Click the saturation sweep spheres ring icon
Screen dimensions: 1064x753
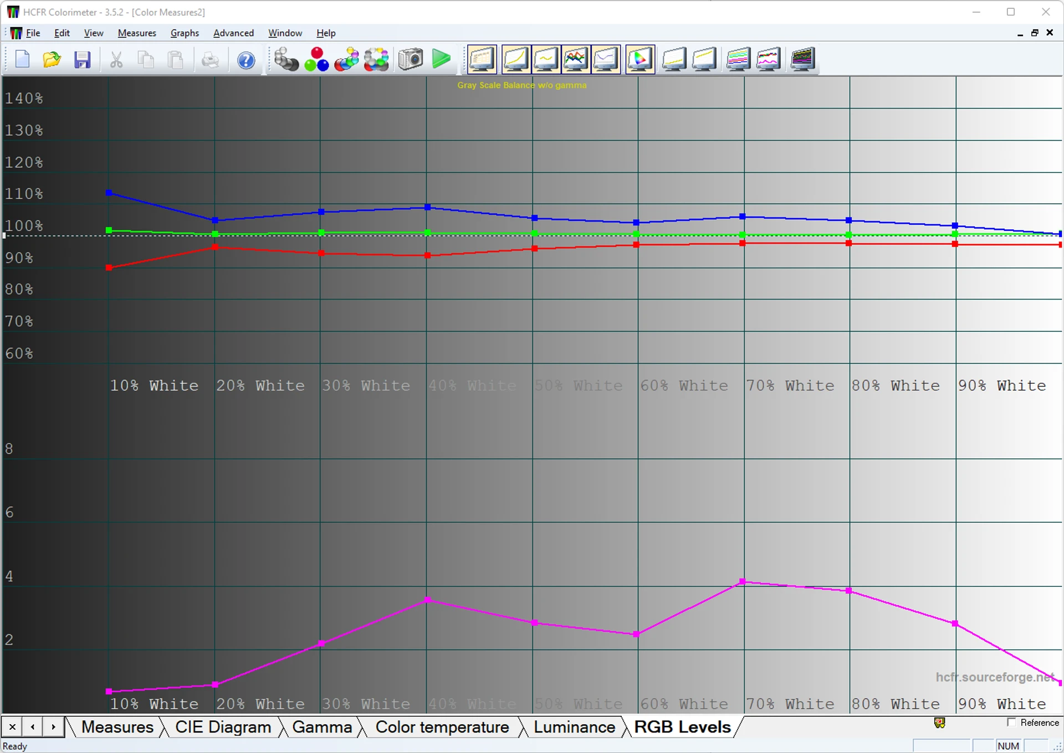376,59
